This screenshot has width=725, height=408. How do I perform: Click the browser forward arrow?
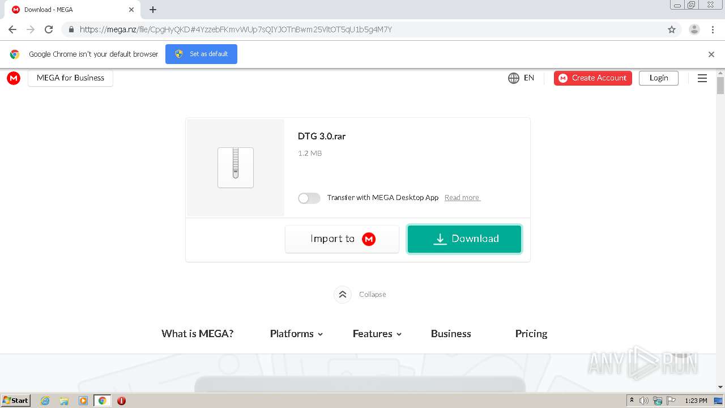pos(31,29)
